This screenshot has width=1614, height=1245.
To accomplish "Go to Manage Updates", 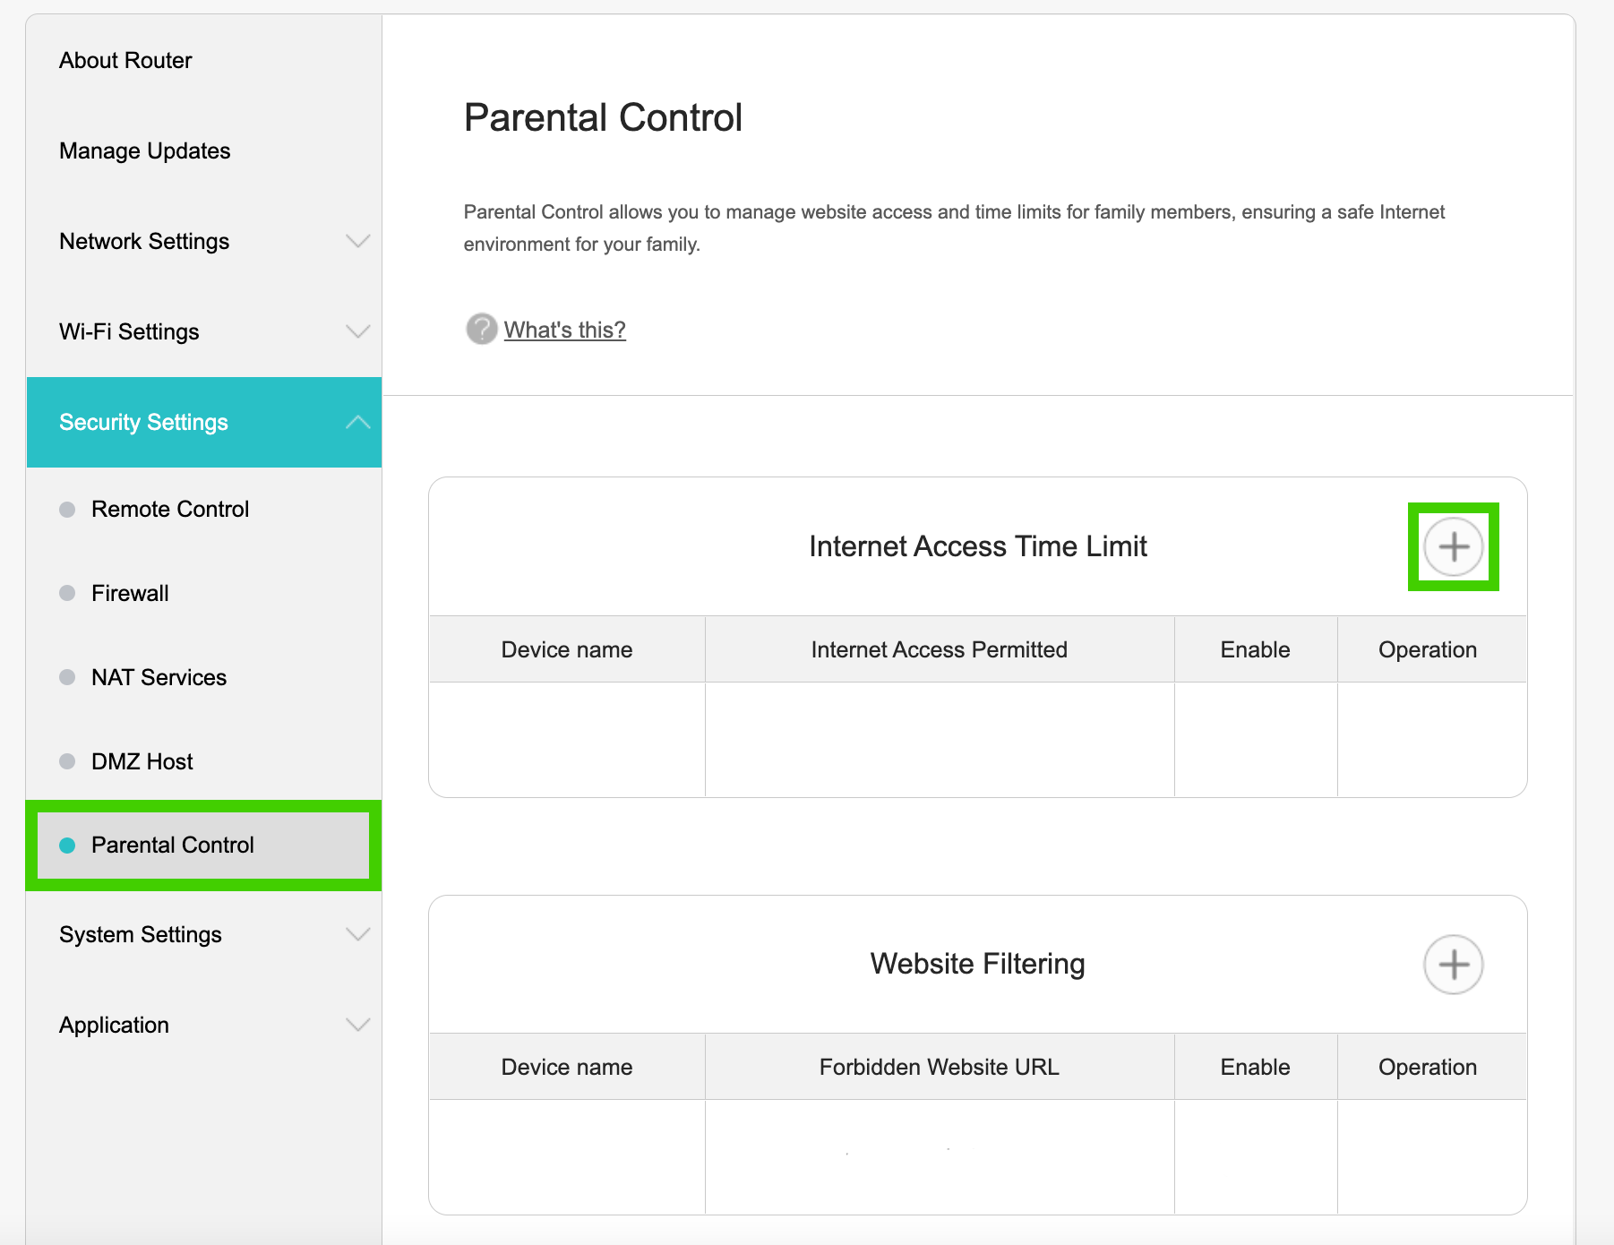I will (x=144, y=150).
